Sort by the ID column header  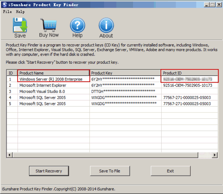coord(12,73)
